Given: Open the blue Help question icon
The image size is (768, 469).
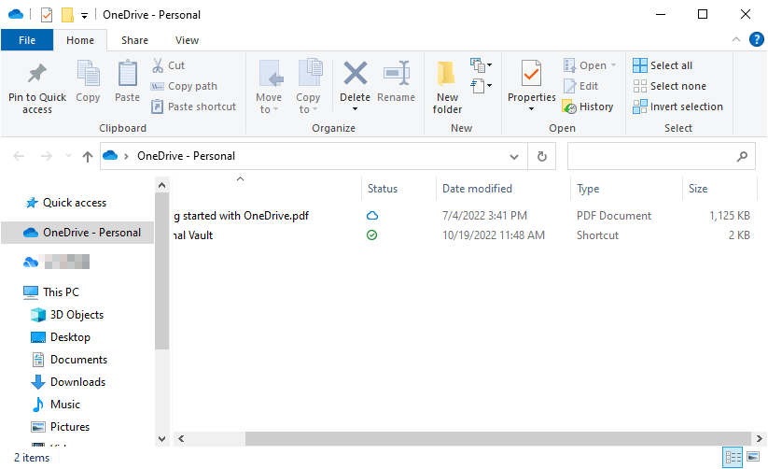Looking at the screenshot, I should click(x=756, y=39).
